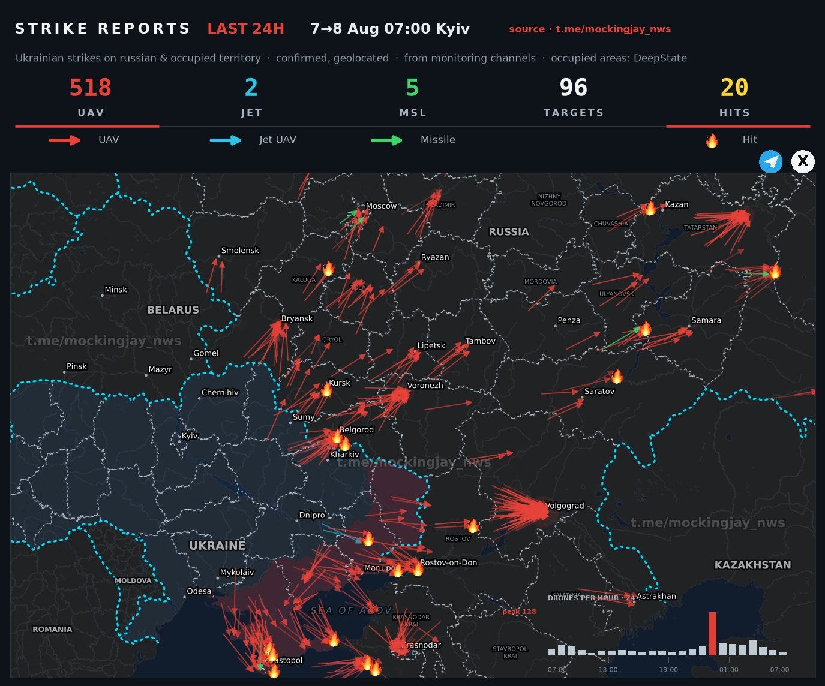Open the source t.me/mockingjay_nws link
825x686 pixels.
[590, 29]
